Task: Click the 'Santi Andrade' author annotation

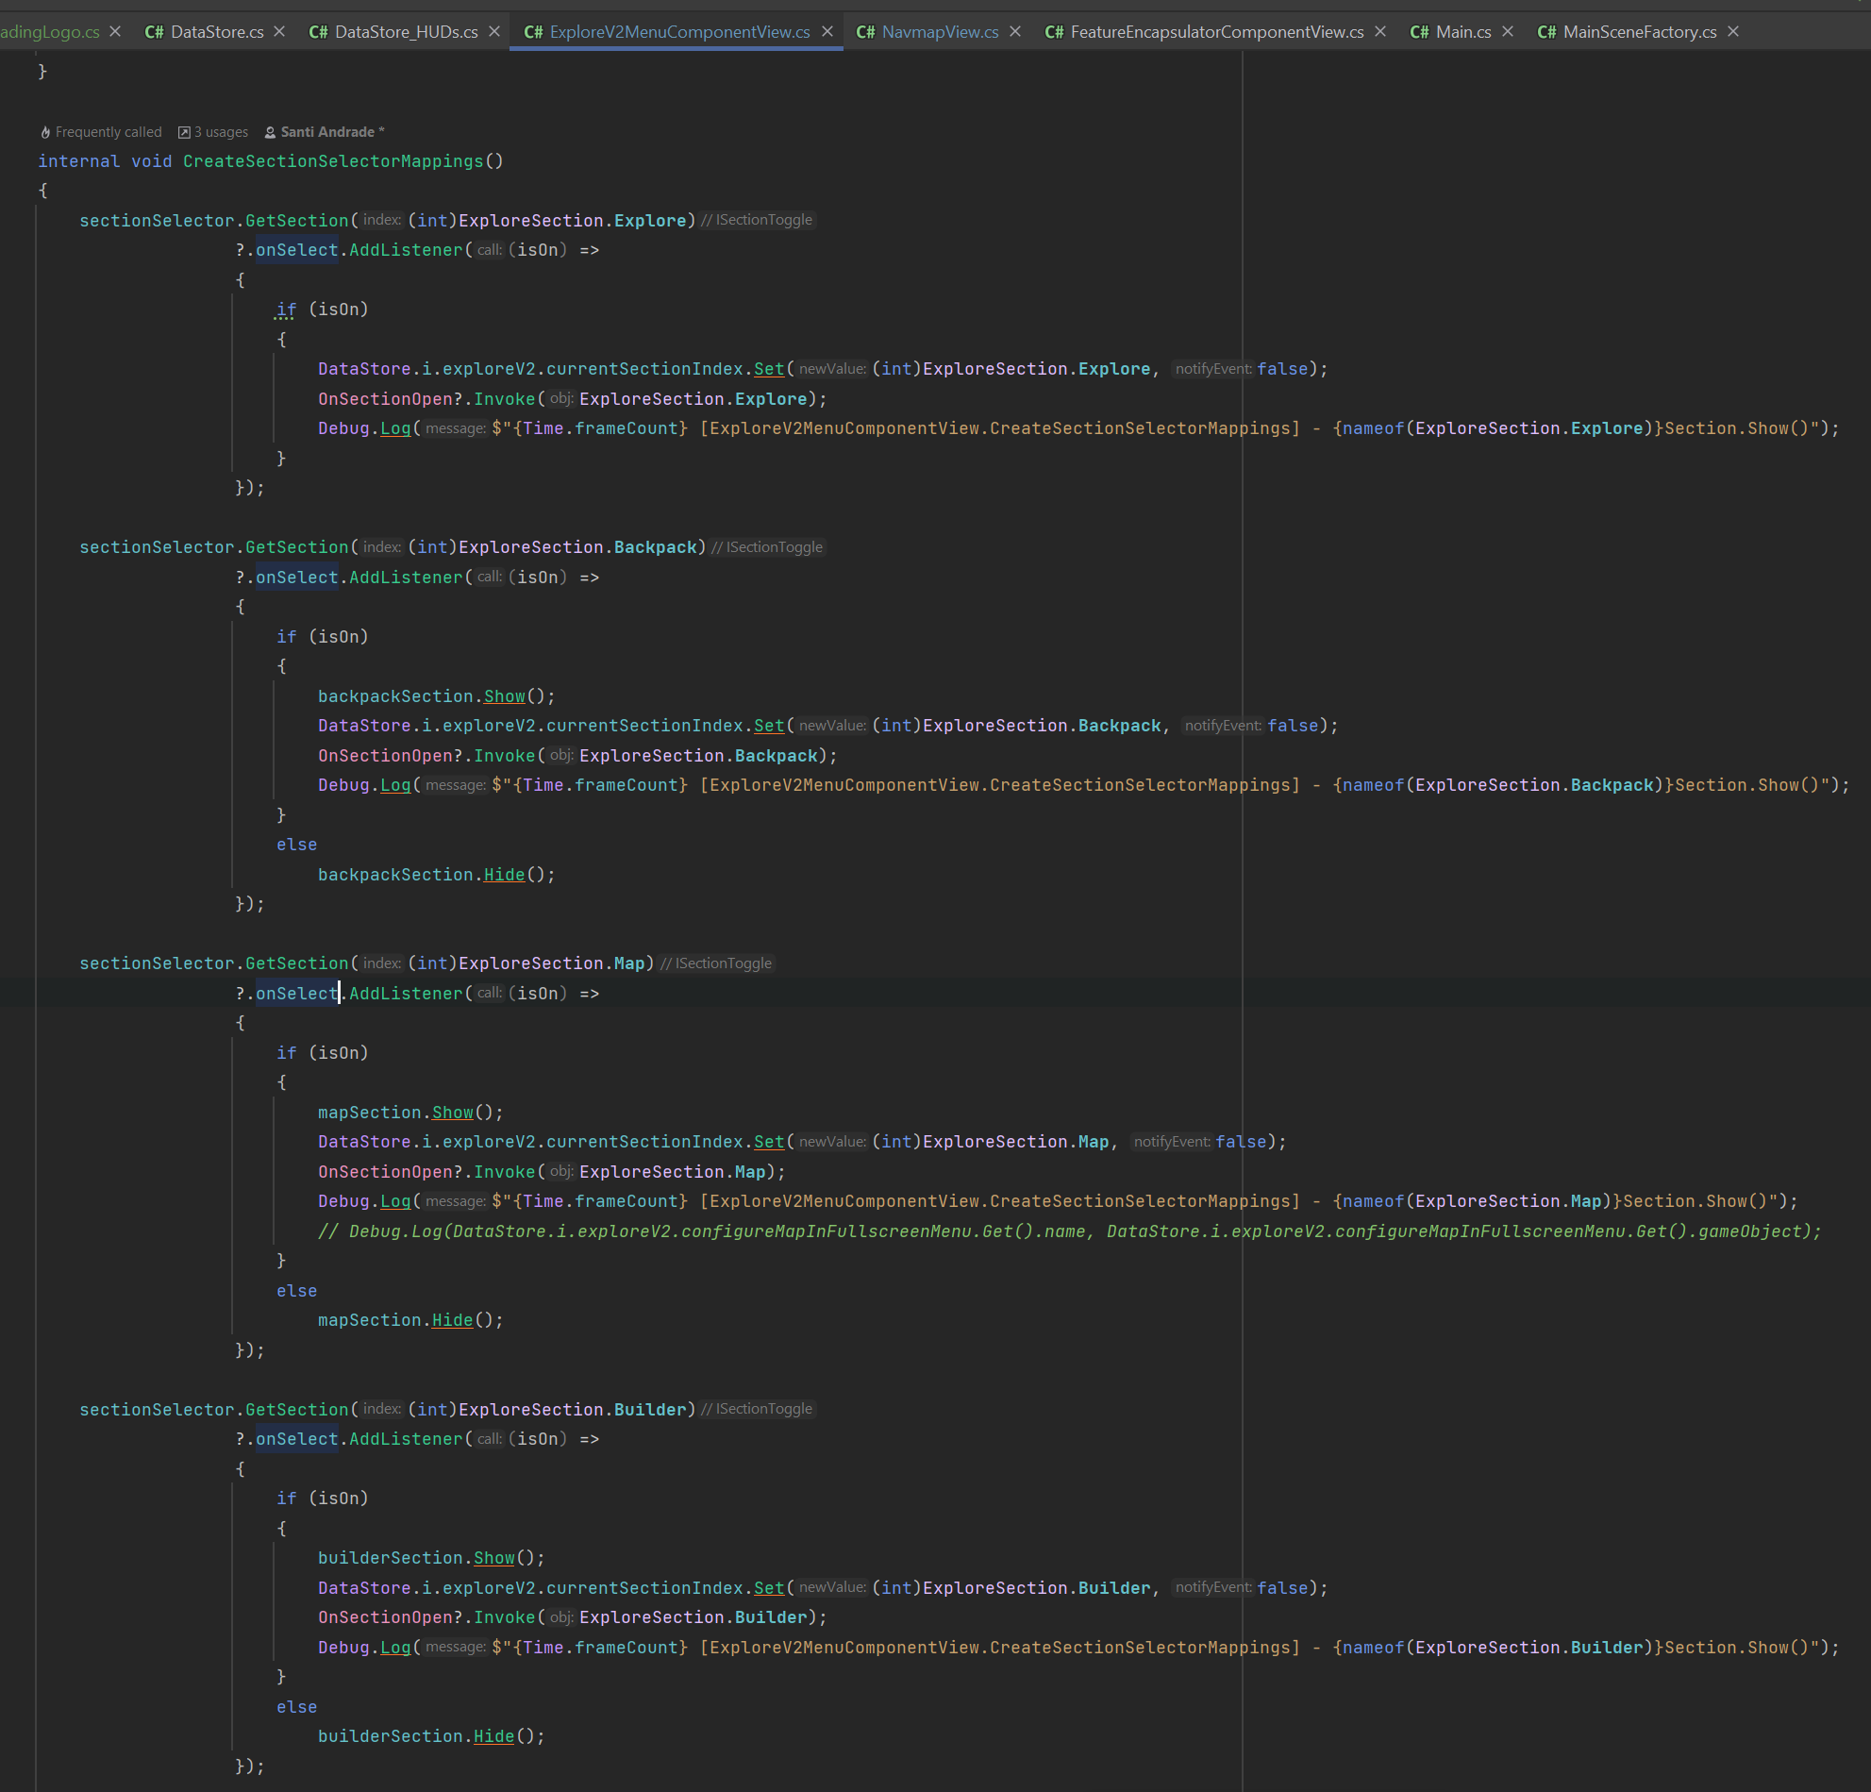Action: (327, 132)
